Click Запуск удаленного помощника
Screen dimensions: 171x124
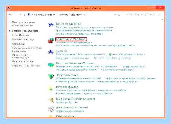73,58
